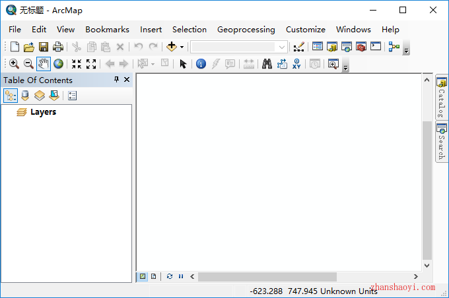Expand the docked Search tab

pyautogui.click(x=442, y=142)
